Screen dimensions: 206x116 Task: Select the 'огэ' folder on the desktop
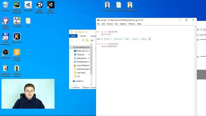coord(28,22)
